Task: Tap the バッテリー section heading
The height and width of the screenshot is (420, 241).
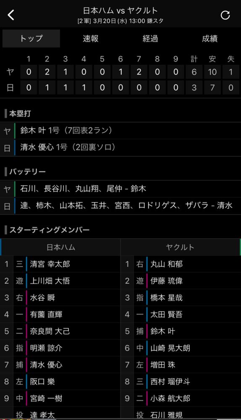Action: pyautogui.click(x=27, y=172)
